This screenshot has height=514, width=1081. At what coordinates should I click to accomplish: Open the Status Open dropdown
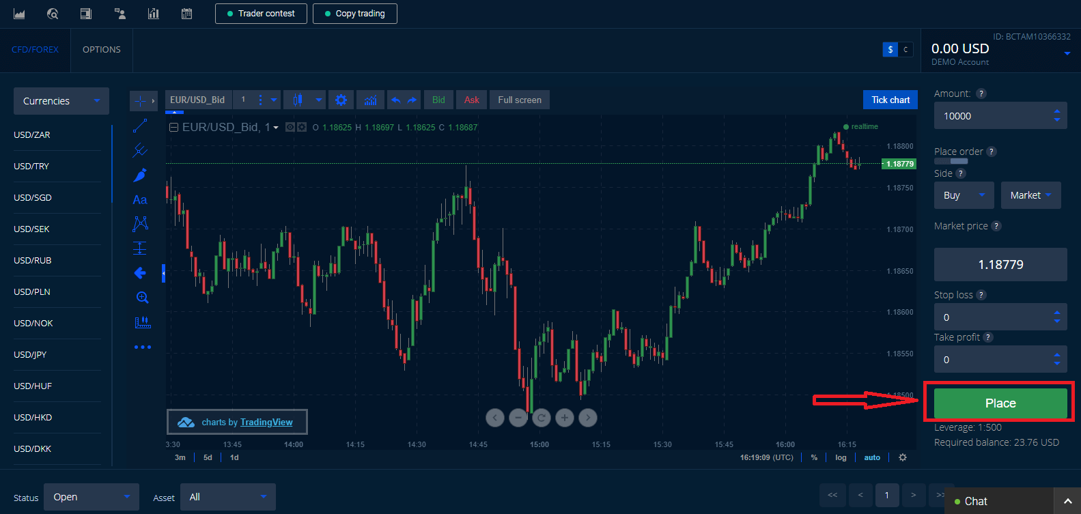pos(92,497)
